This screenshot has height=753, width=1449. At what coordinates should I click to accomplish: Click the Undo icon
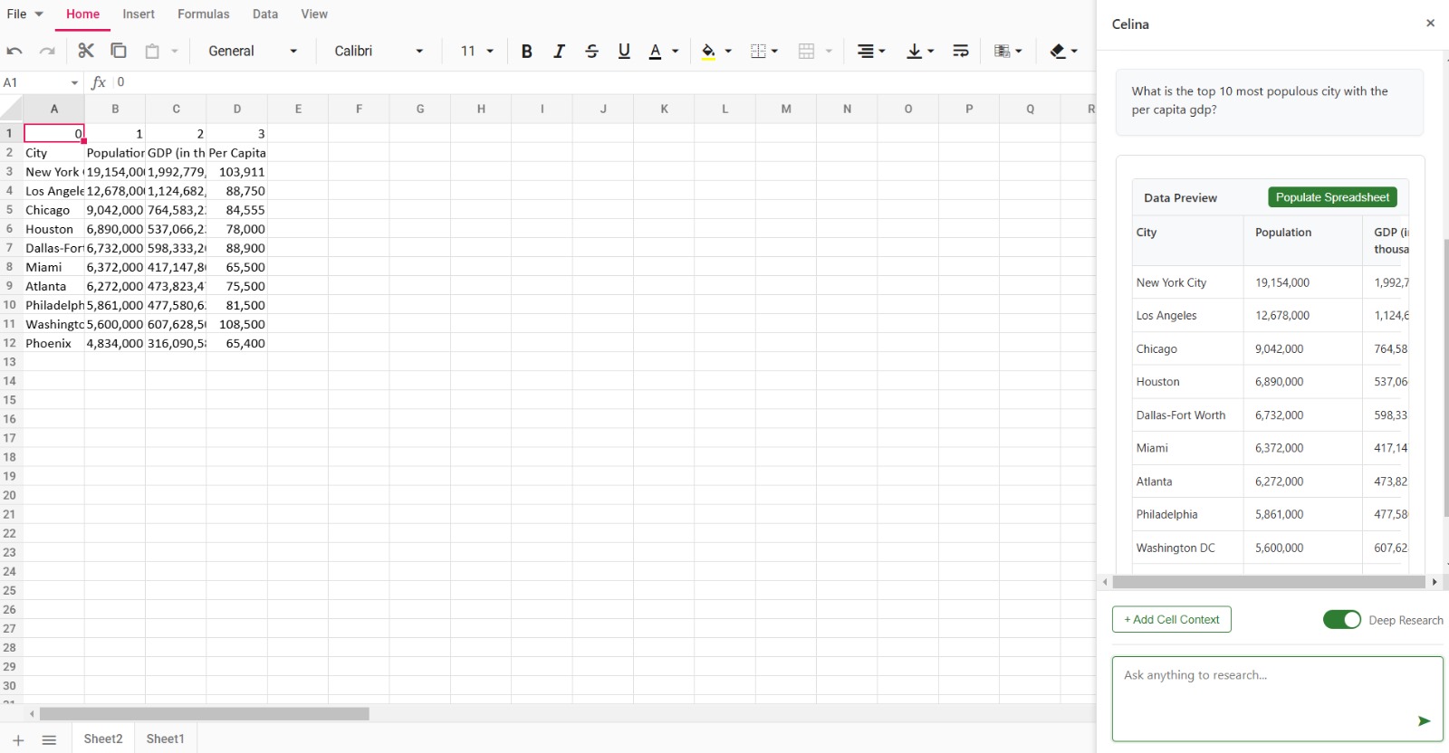click(14, 52)
